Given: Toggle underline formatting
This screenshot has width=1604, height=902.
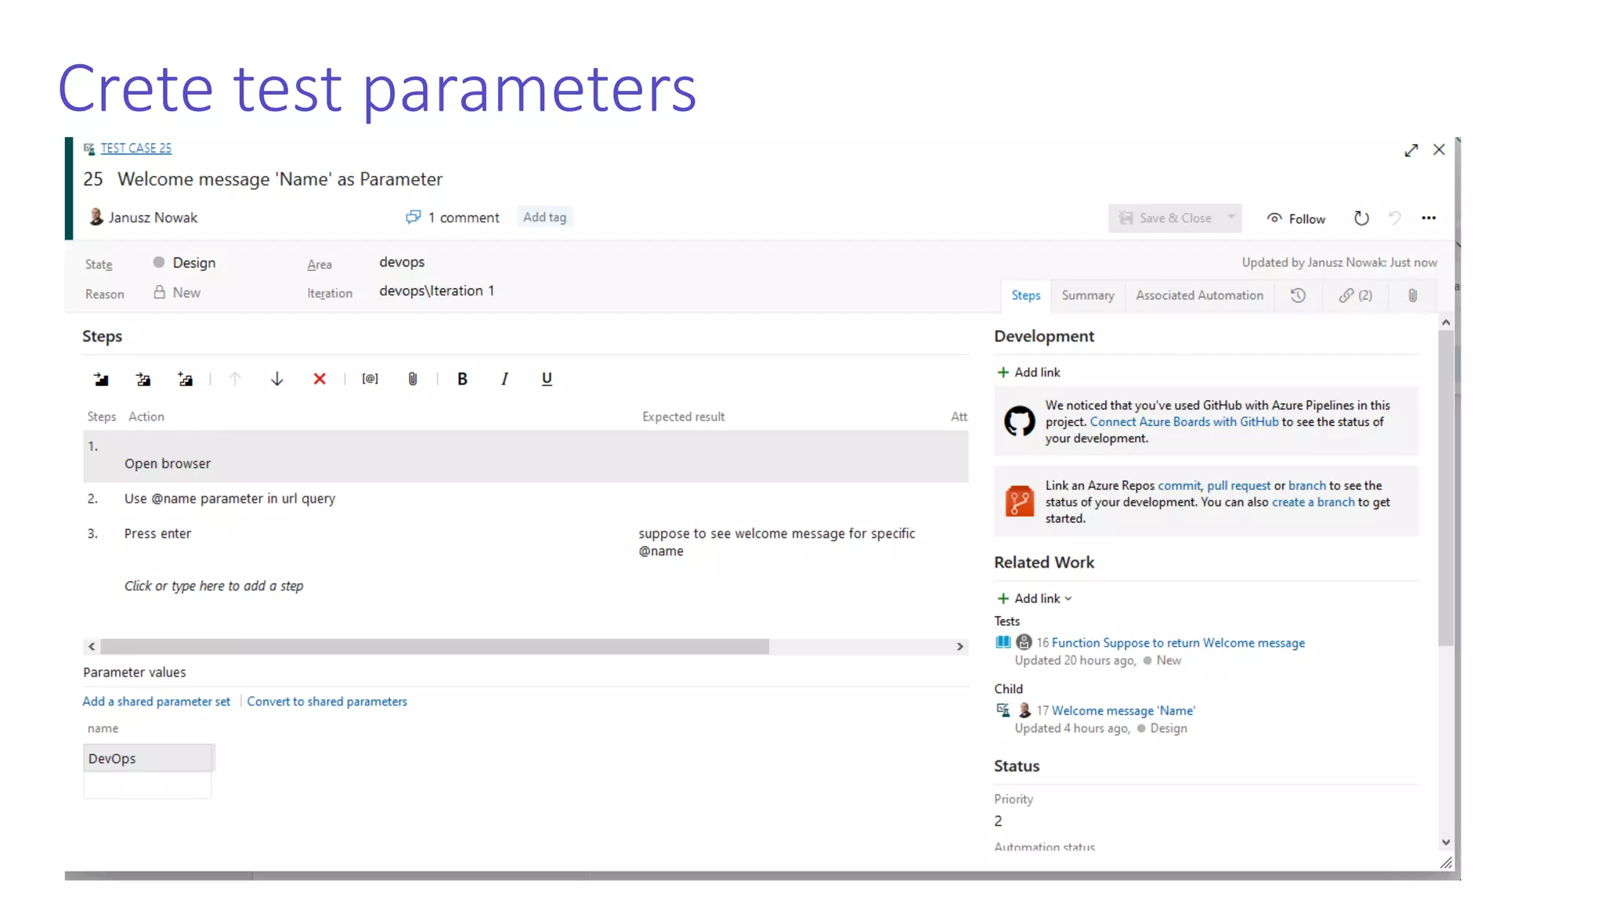Looking at the screenshot, I should [547, 380].
